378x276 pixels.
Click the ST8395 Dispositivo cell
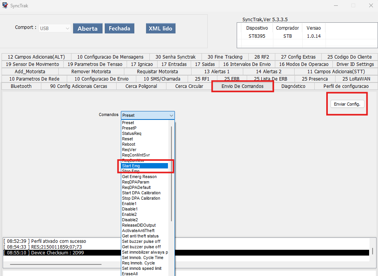coord(257,36)
